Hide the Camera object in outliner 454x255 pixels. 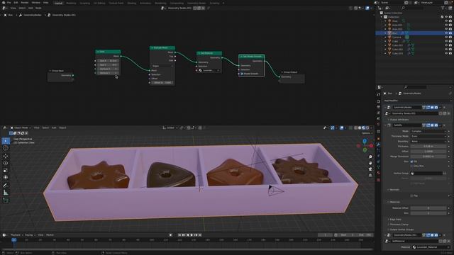(446, 38)
